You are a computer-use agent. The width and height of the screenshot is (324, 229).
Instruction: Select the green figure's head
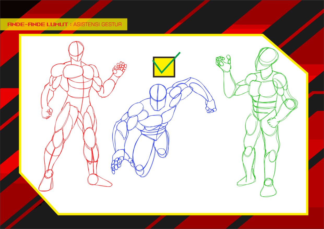coord(266,59)
